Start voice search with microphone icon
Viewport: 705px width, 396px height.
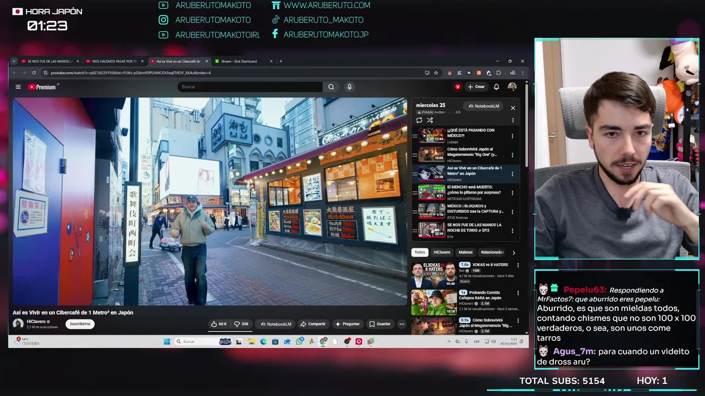click(349, 87)
